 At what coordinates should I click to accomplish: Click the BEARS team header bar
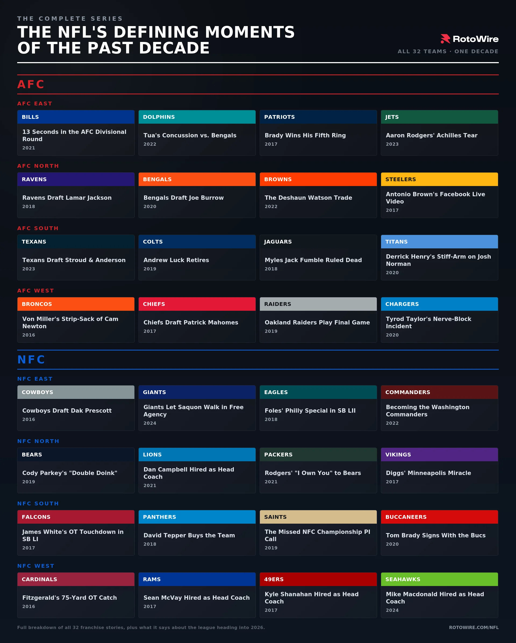tap(76, 455)
